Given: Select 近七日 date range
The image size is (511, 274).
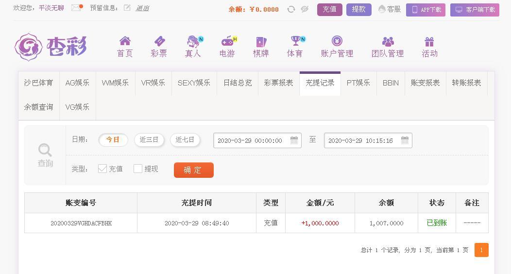Looking at the screenshot, I should click(185, 140).
